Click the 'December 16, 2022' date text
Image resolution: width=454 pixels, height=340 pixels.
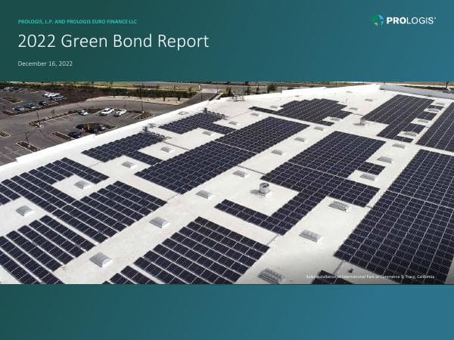45,63
